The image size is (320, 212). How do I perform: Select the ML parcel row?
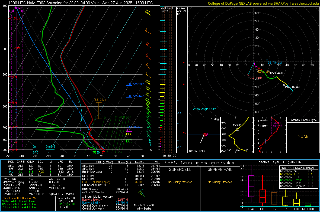pyautogui.click(x=41, y=172)
